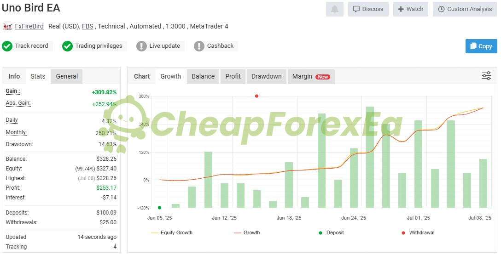Click the Track record green check icon
The width and height of the screenshot is (501, 255).
pos(7,46)
